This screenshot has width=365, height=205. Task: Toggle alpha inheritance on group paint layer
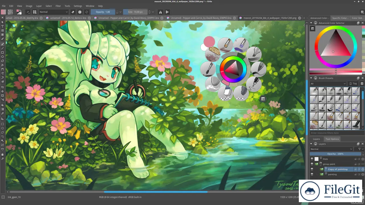point(359,164)
